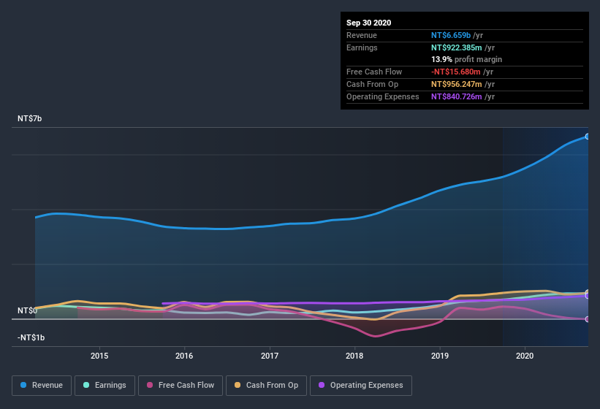Click the orange Cash From Op dot

point(238,385)
